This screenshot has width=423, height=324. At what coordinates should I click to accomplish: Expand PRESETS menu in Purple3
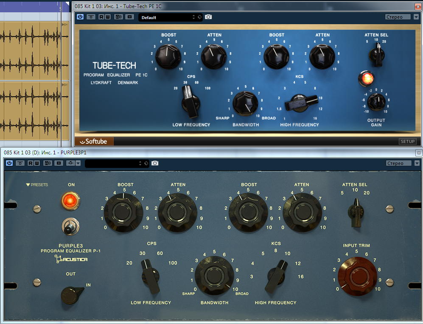[x=37, y=184]
